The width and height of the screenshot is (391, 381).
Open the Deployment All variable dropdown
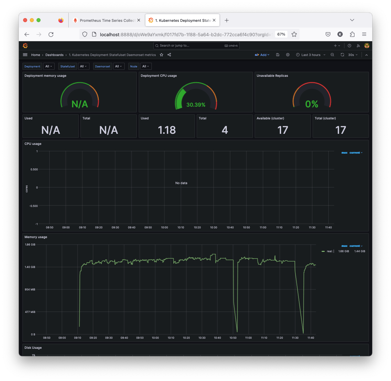click(x=49, y=66)
